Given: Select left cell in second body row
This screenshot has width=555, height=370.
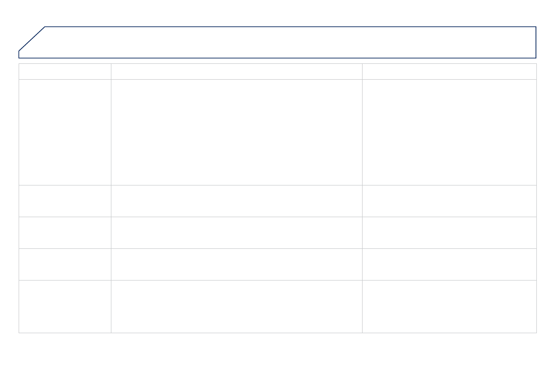Looking at the screenshot, I should tap(65, 201).
